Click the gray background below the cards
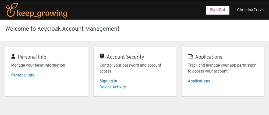 click(134, 106)
